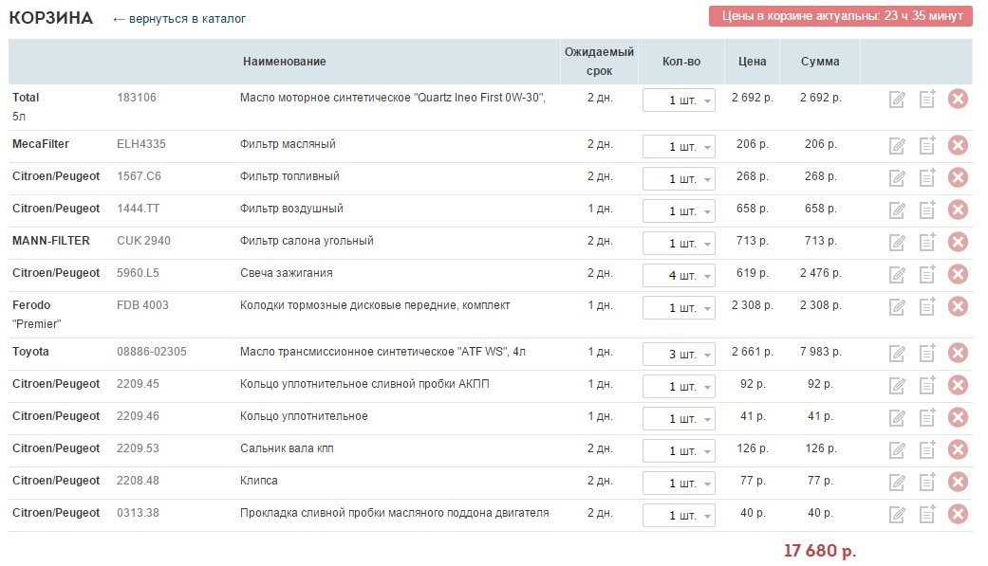
Task: Add Сальник вала кпп to a list
Action: click(x=927, y=450)
